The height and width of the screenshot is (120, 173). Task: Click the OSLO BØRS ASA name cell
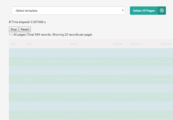point(73,115)
